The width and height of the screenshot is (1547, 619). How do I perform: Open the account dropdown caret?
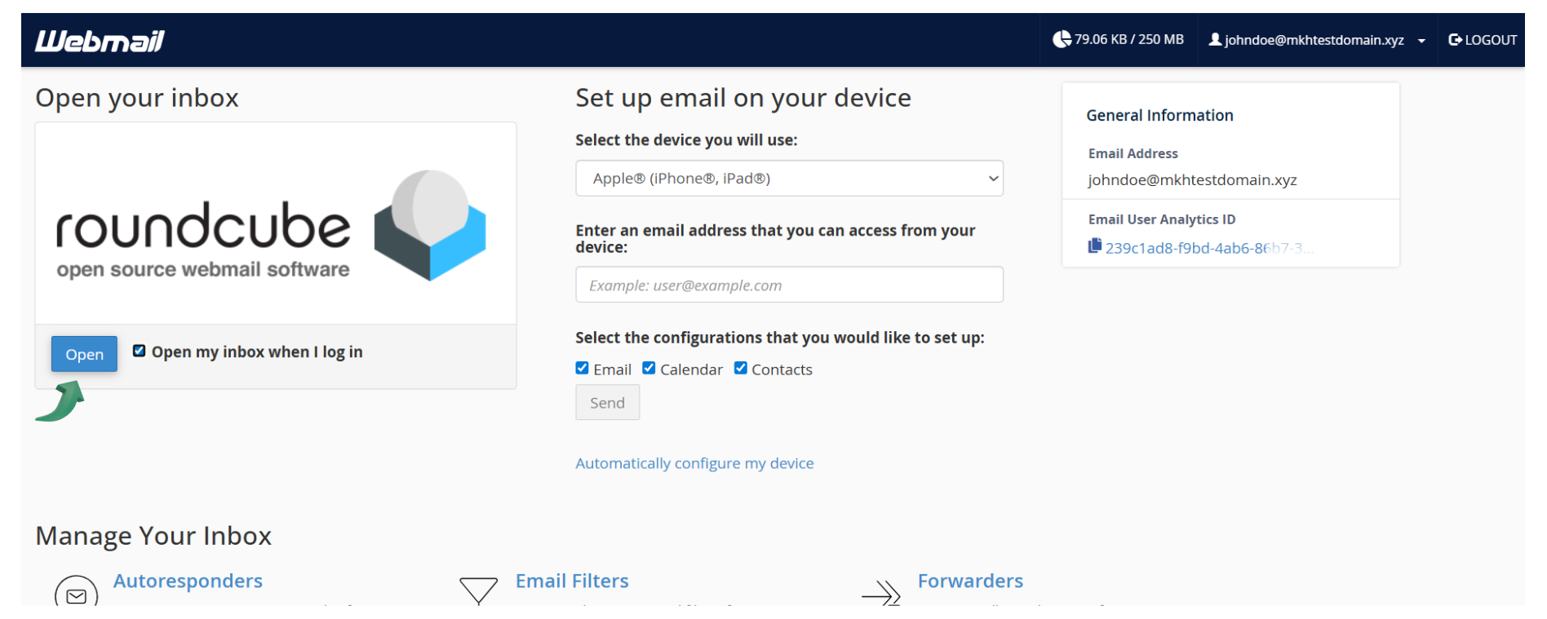[1421, 41]
